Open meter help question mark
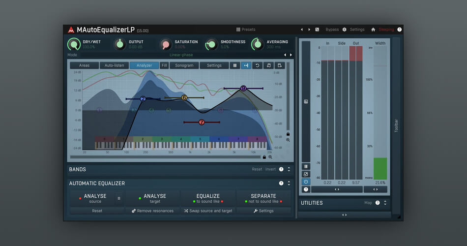467x246 pixels. pyautogui.click(x=306, y=189)
